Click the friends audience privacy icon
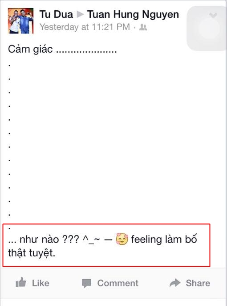Image resolution: width=227 pixels, height=306 pixels. tap(143, 27)
